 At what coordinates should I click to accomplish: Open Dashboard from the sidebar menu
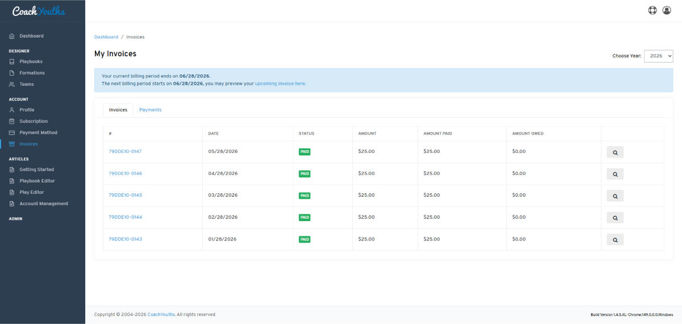pyautogui.click(x=31, y=36)
